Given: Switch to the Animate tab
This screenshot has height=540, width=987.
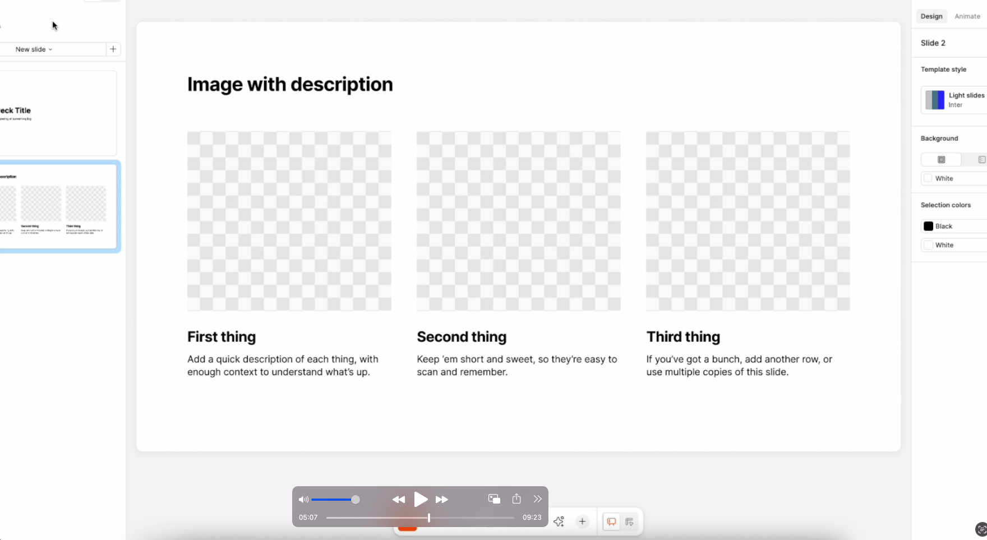Looking at the screenshot, I should [967, 16].
